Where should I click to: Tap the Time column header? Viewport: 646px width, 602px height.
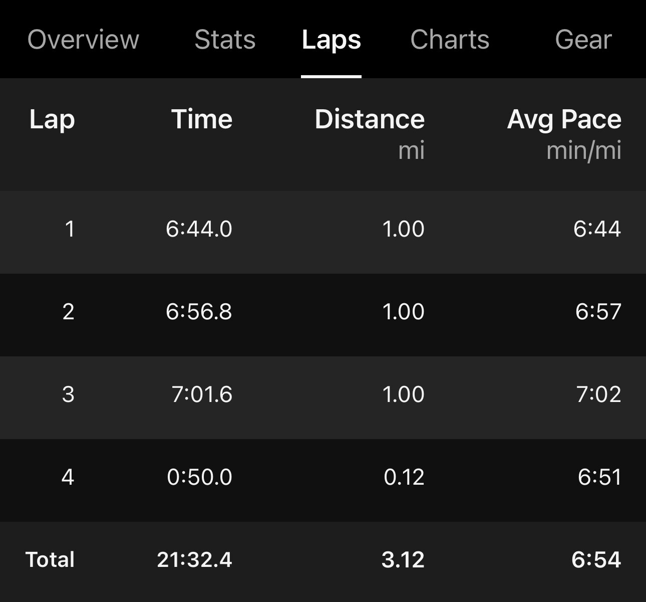[202, 119]
